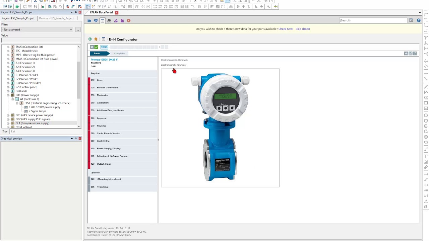Open the Terms of use link
This screenshot has height=241, width=429.
coord(109,235)
